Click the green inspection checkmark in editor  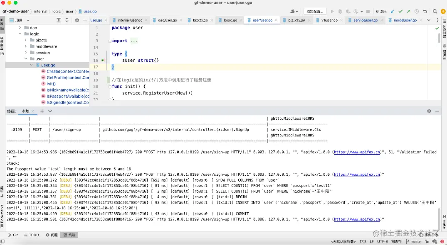click(437, 29)
